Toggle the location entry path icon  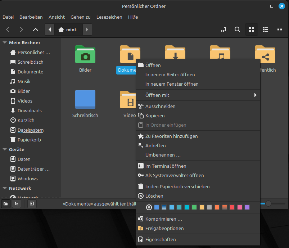coord(223,30)
